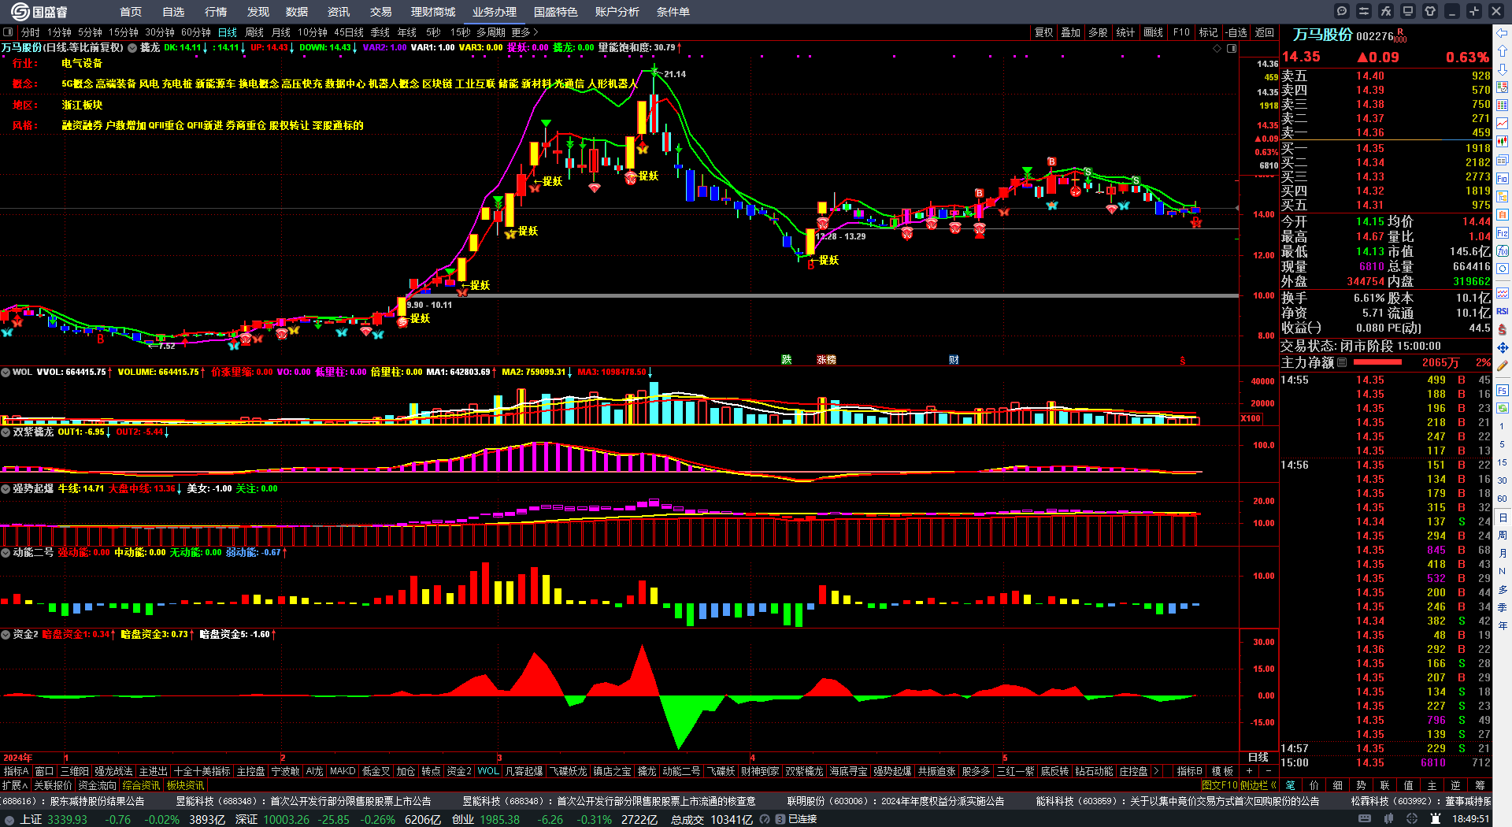Open the formula fx editor icon

pos(1386,11)
